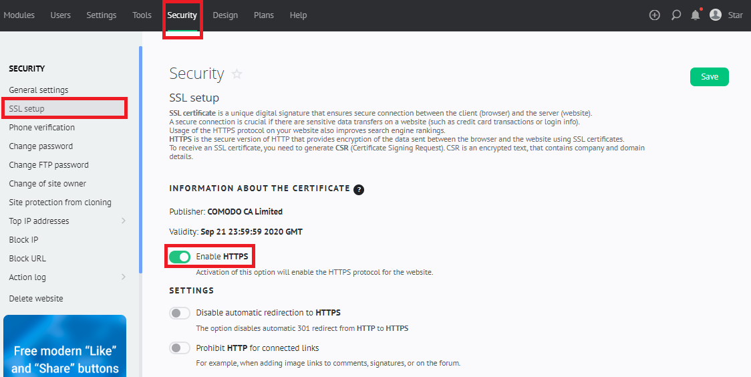
Task: Select Change FTP password in sidebar
Action: click(x=49, y=165)
